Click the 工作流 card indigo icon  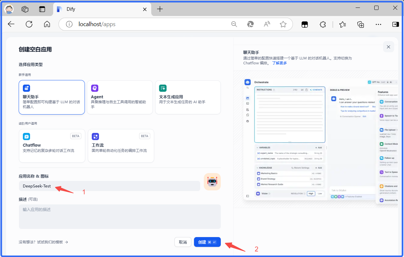coord(95,137)
